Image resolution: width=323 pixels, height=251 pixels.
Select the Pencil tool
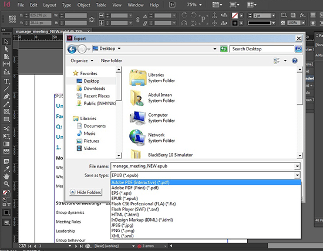(x=6, y=104)
